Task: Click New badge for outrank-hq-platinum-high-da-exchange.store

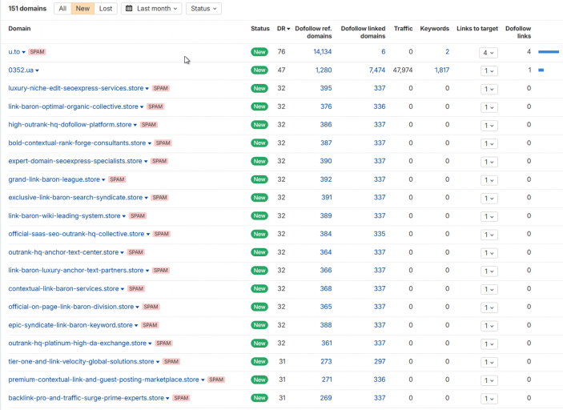Action: point(259,344)
